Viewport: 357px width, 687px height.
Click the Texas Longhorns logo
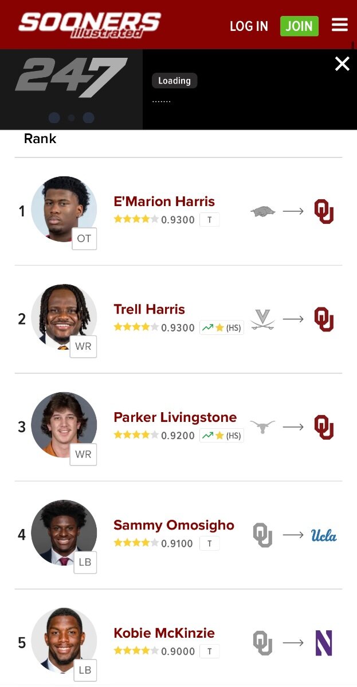tap(262, 427)
